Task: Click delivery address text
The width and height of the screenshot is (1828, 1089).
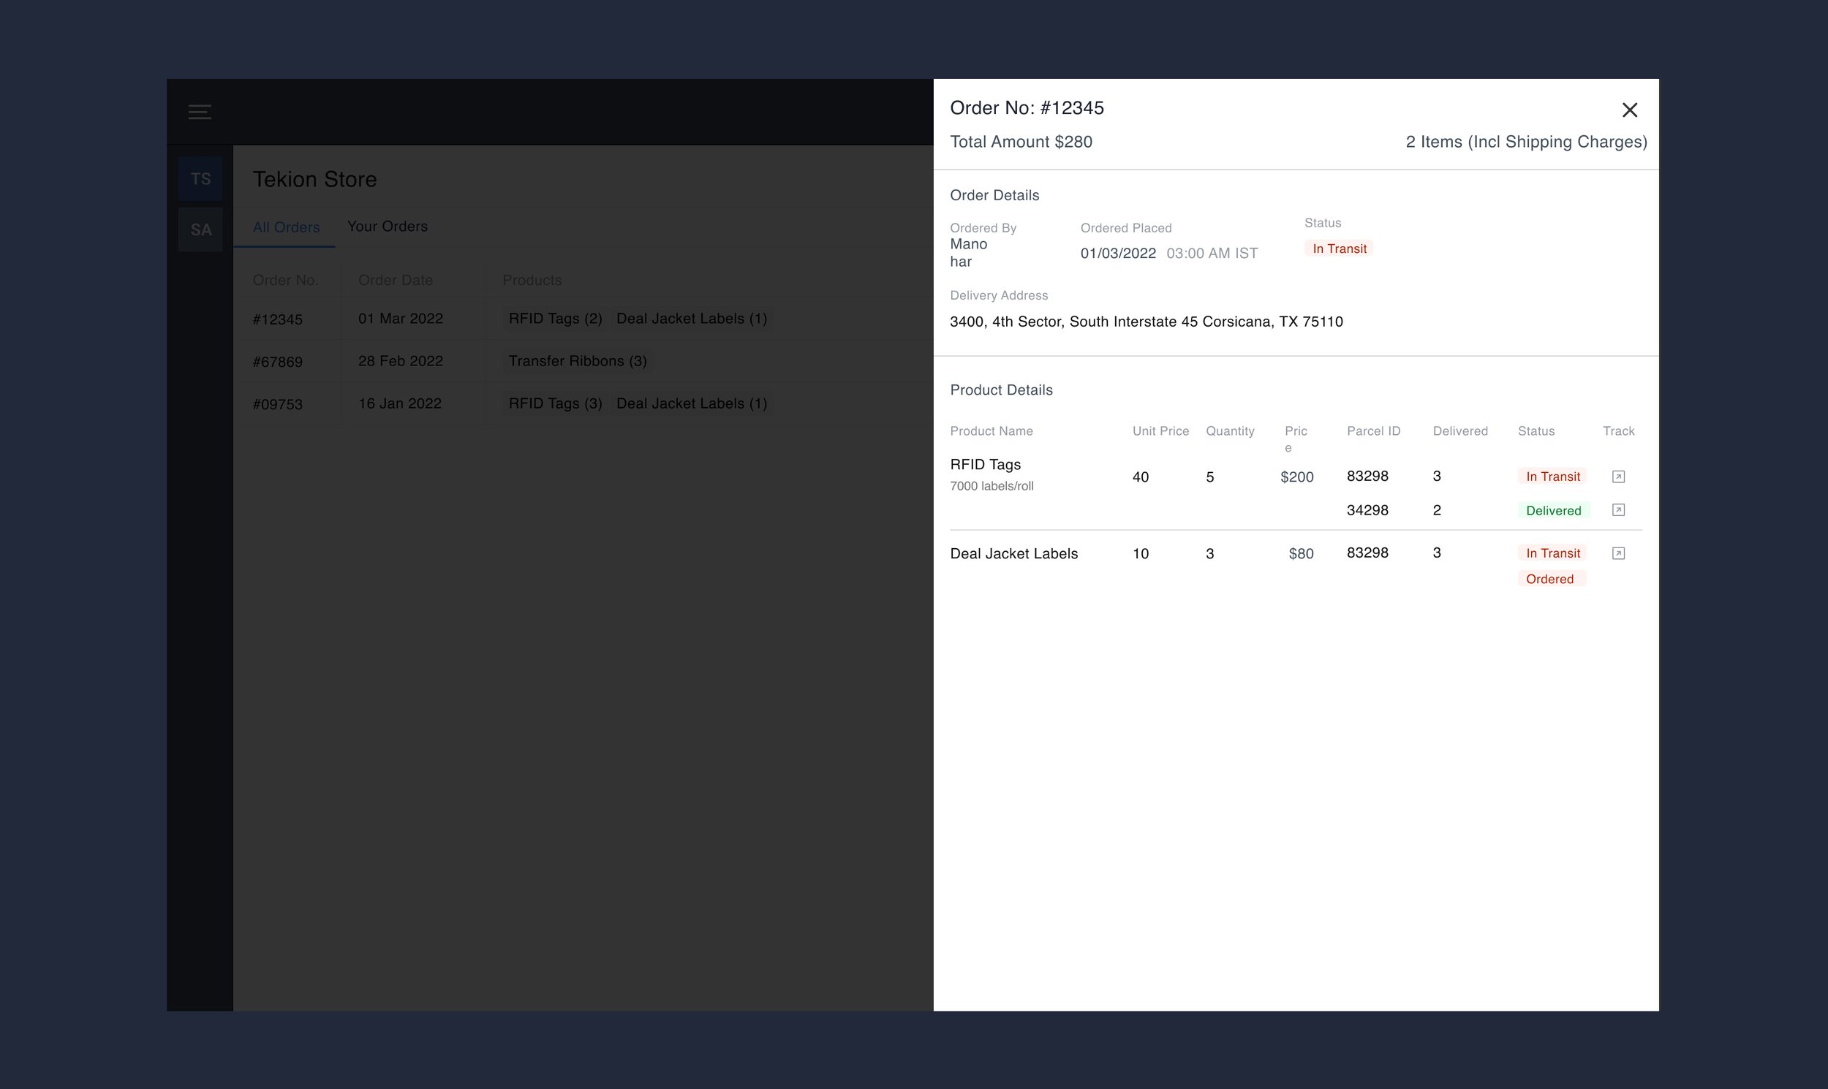Action: pos(1145,322)
